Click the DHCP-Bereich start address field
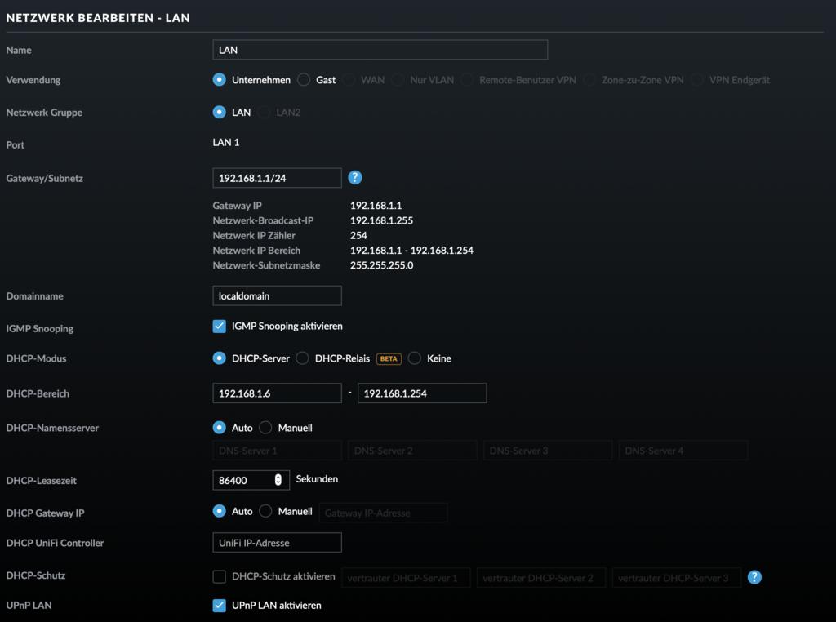Screen dimensions: 836x622 point(277,393)
